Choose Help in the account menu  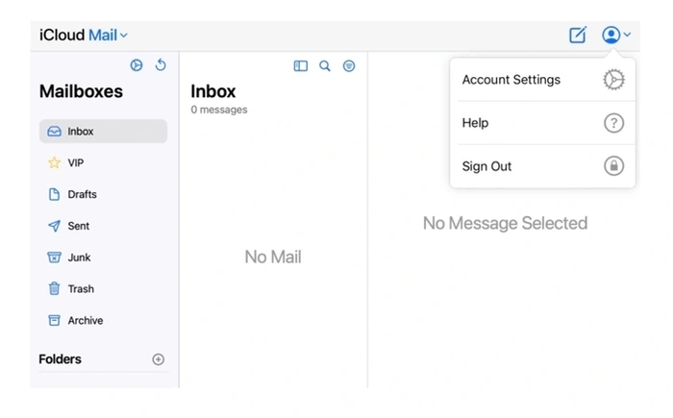(x=543, y=123)
